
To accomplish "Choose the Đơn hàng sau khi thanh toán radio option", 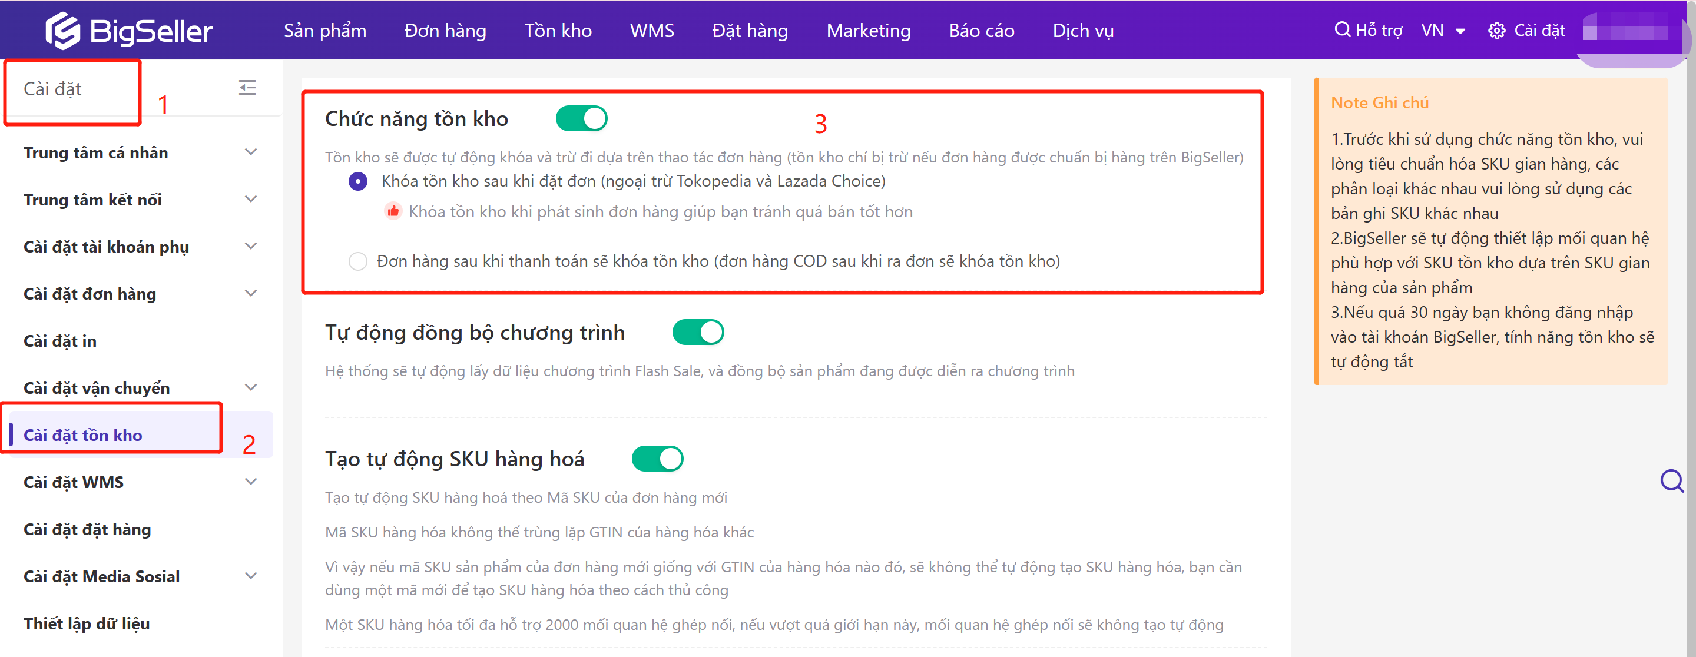I will tap(357, 261).
